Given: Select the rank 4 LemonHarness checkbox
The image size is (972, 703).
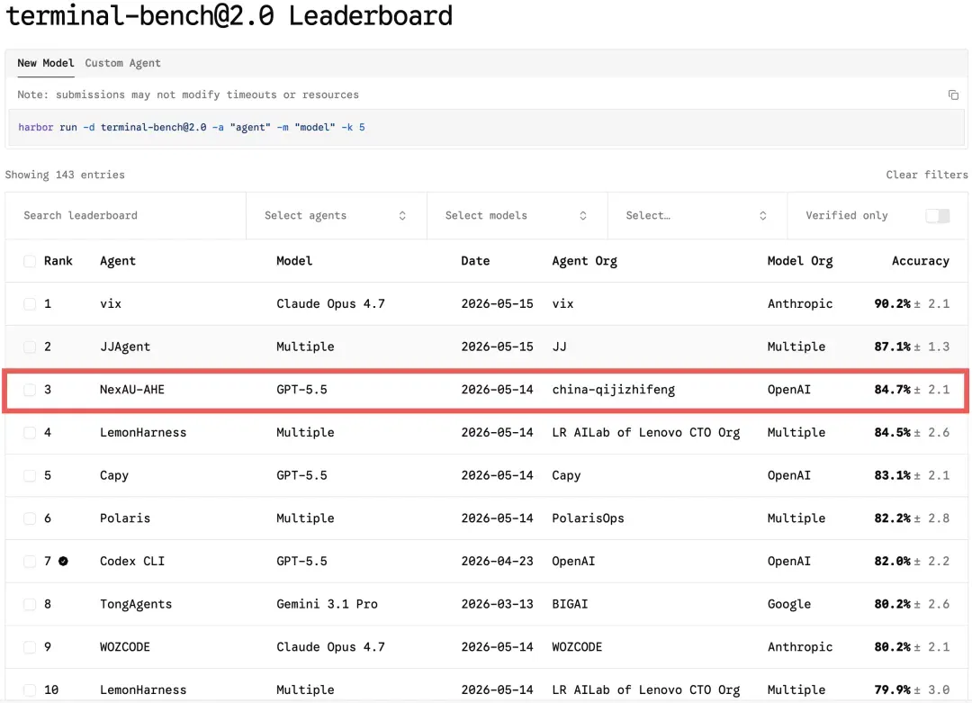Looking at the screenshot, I should [29, 432].
